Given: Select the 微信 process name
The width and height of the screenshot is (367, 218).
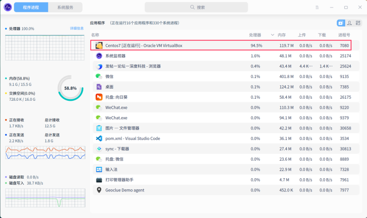Looking at the screenshot, I should (109, 76).
